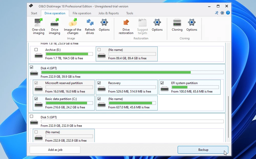Switch to the File operation tab
Screen dimensions: 256x159
pyautogui.click(x=82, y=13)
